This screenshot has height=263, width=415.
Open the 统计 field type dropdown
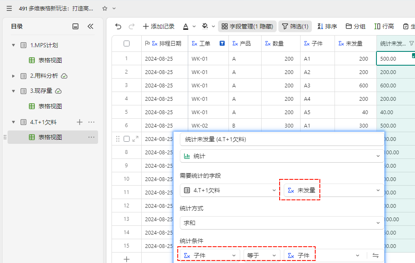pyautogui.click(x=282, y=156)
